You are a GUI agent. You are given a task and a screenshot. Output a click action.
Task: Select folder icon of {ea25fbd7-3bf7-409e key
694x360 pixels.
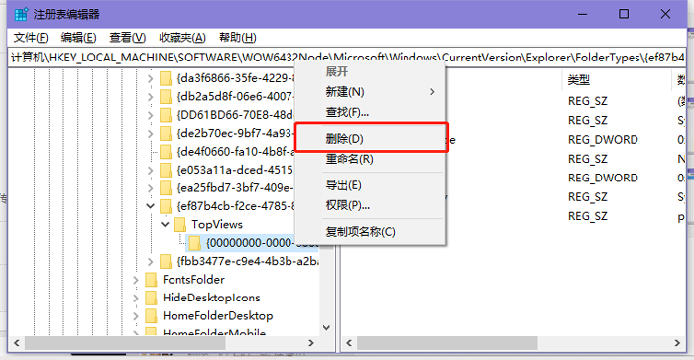pos(166,188)
